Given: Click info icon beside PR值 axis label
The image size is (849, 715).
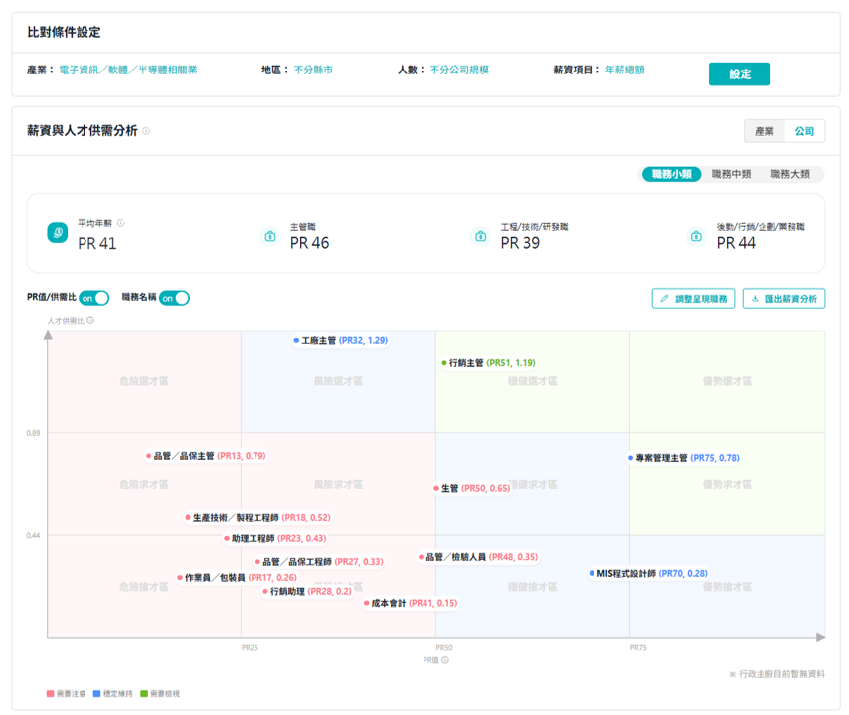Looking at the screenshot, I should (x=445, y=659).
